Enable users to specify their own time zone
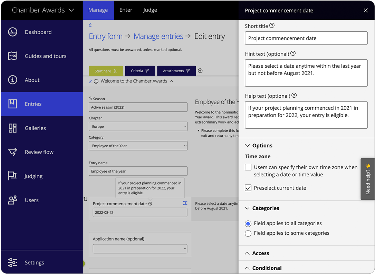This screenshot has width=375, height=275. 248,167
